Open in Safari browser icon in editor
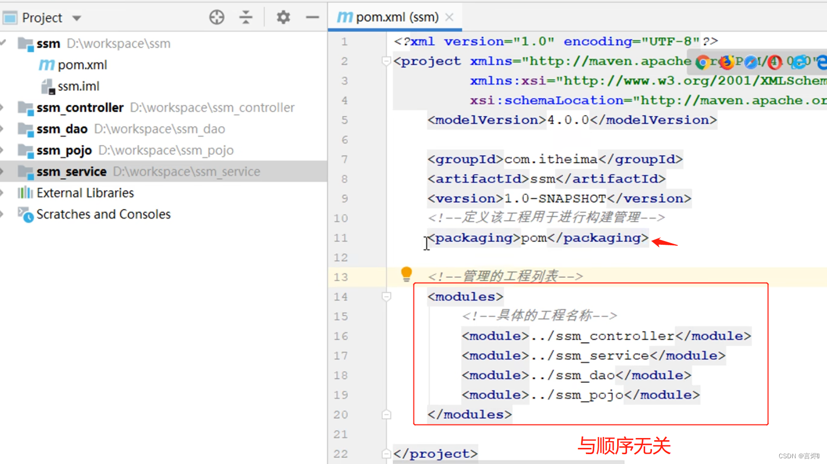Screen dimensions: 827x464 751,62
